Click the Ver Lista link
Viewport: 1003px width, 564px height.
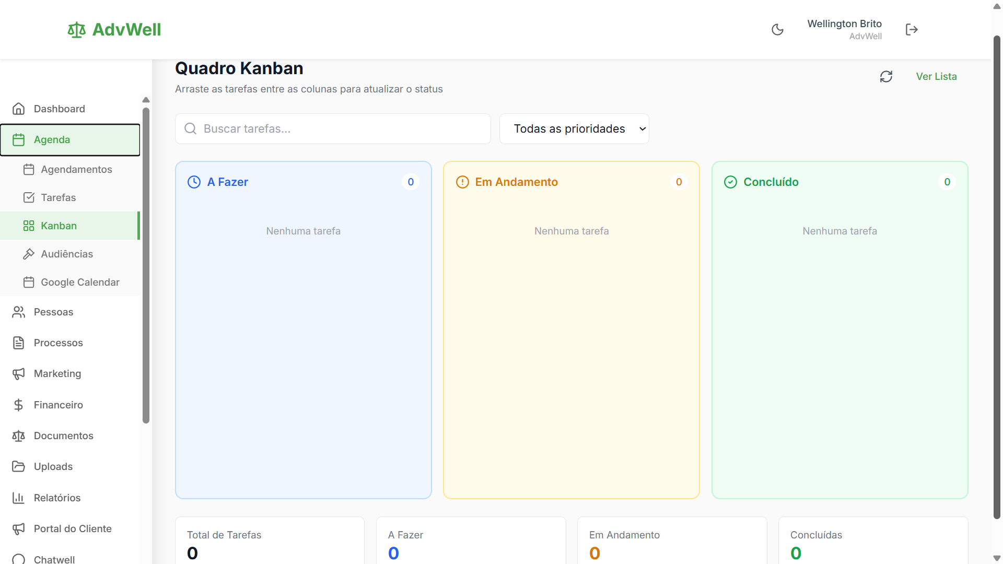pyautogui.click(x=937, y=76)
